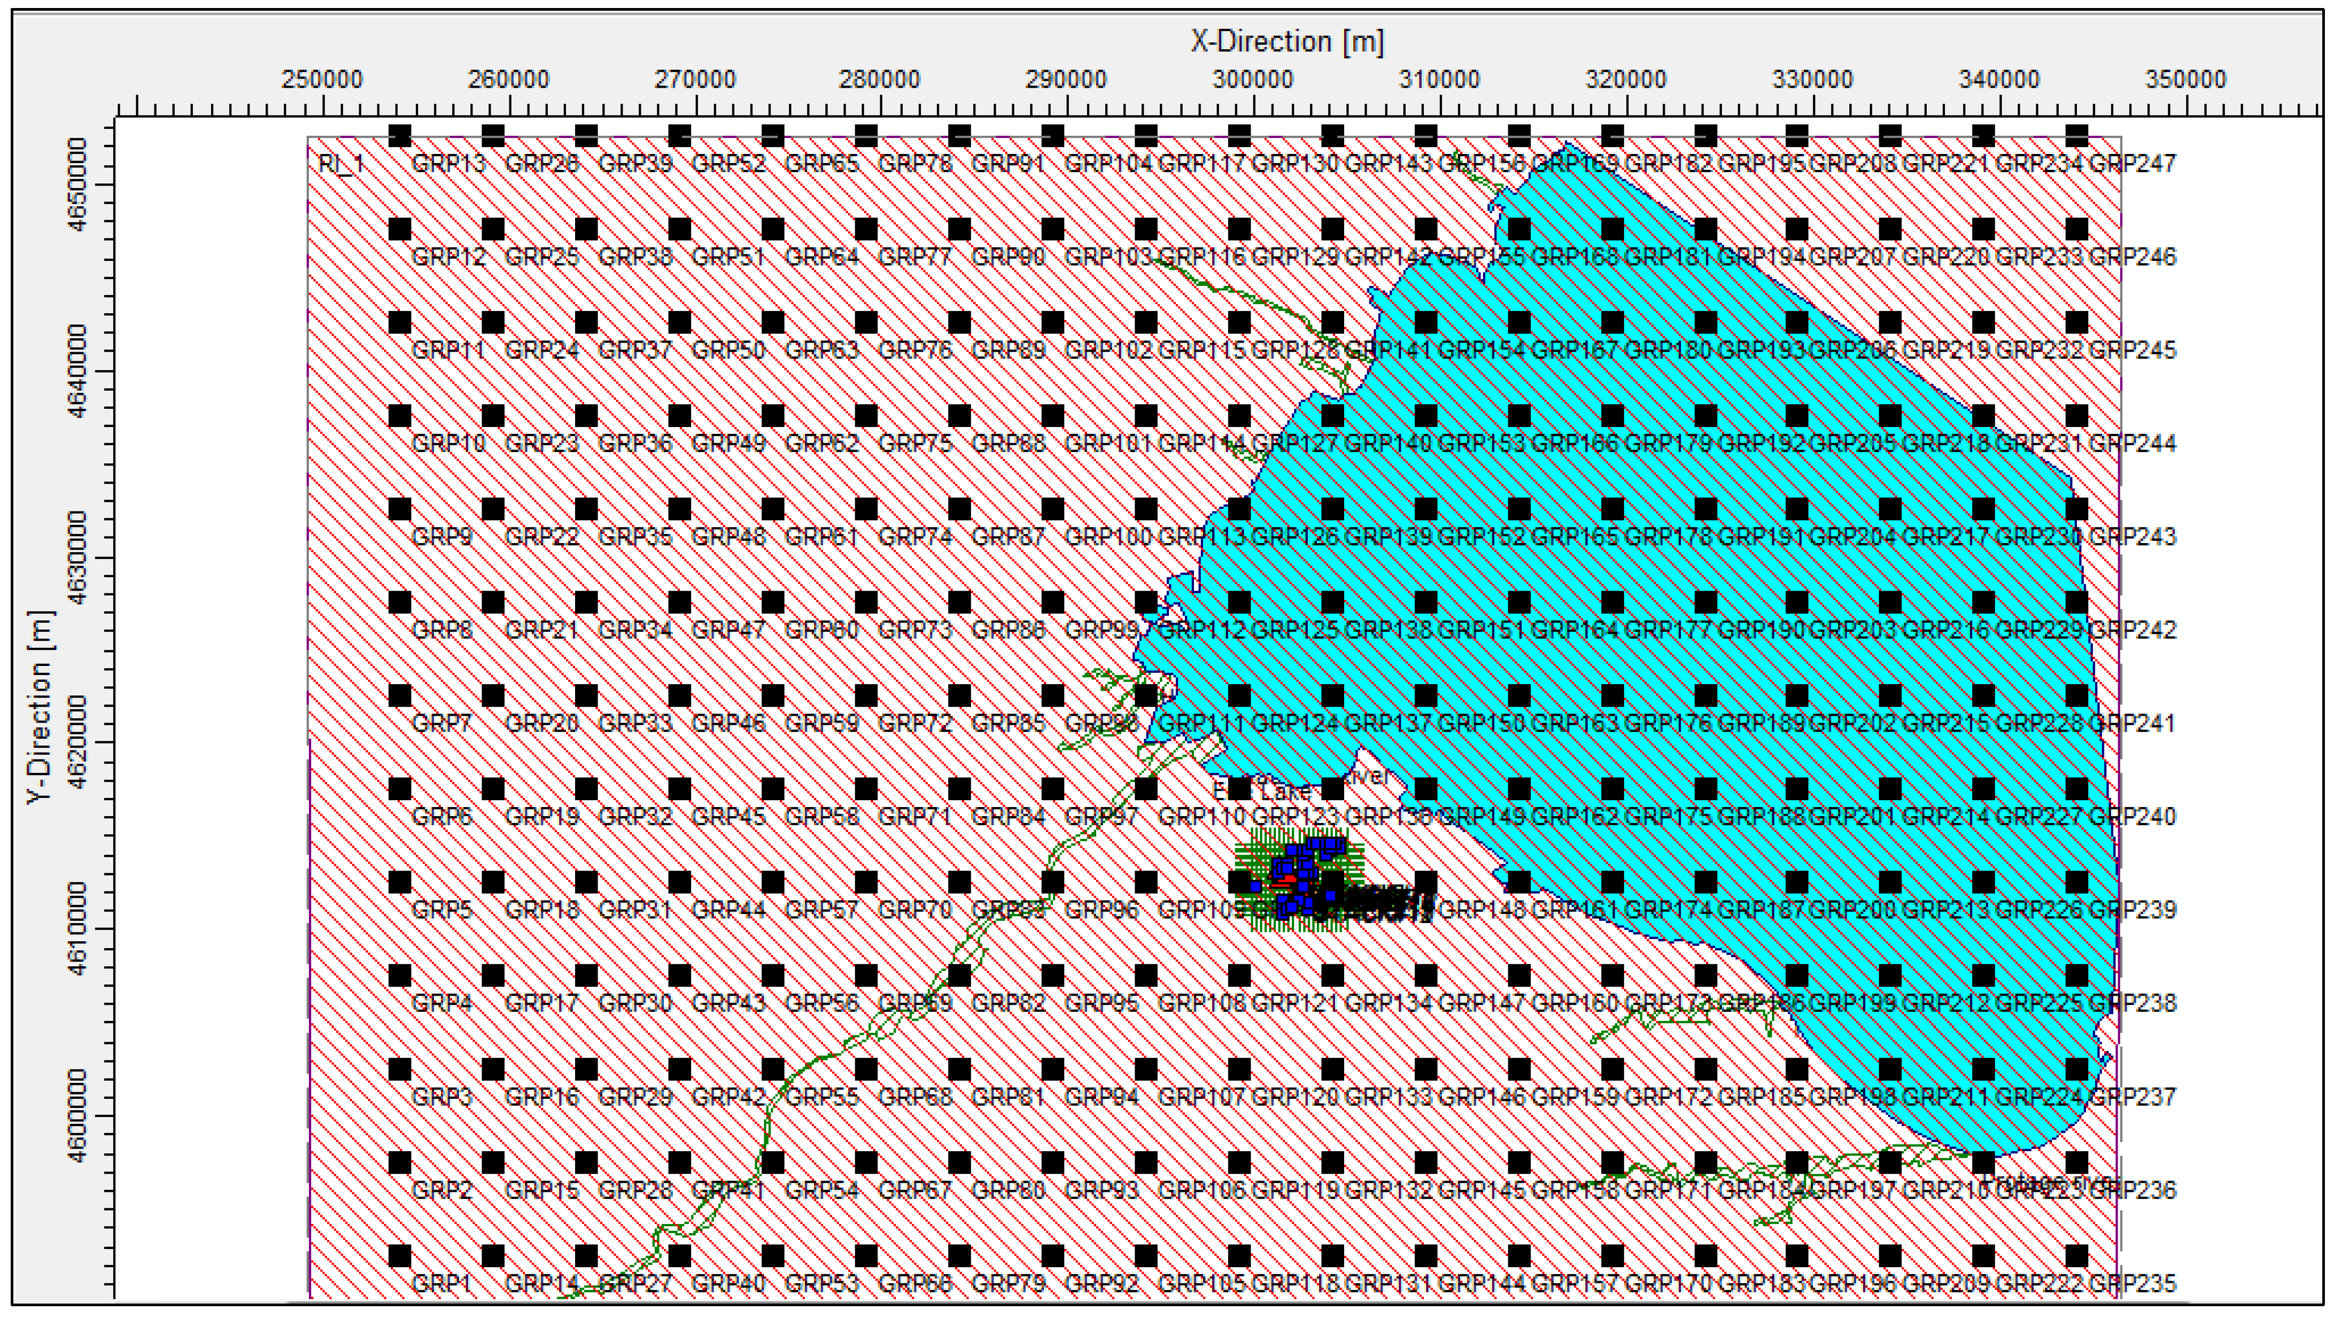Click the GRP50 text label
This screenshot has width=2334, height=1318.
point(728,351)
